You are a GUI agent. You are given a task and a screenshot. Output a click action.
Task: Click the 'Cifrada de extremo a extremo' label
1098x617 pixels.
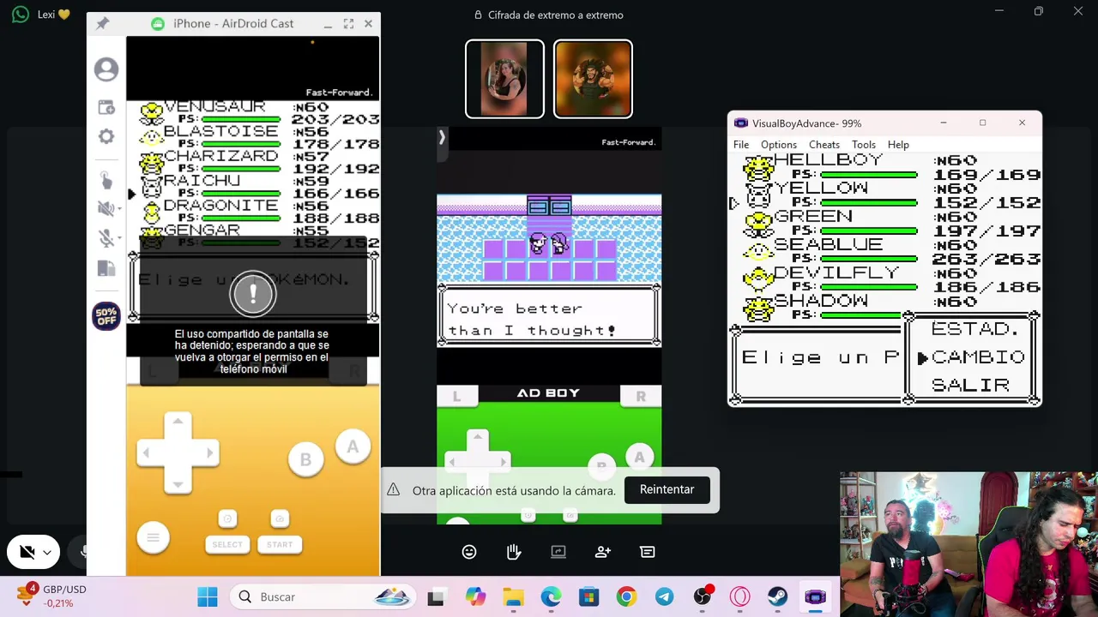click(x=555, y=15)
